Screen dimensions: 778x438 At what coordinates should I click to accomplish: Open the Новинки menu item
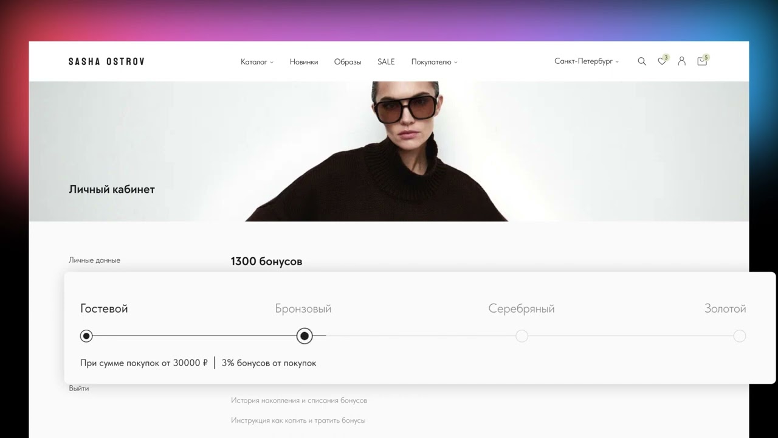[x=304, y=62]
